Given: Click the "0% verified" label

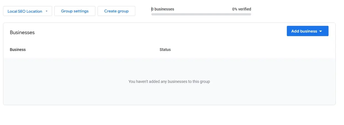Looking at the screenshot, I should pyautogui.click(x=242, y=9).
